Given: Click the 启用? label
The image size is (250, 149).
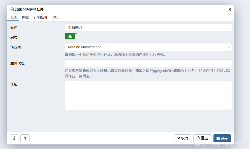Looking at the screenshot, I should tap(15, 37).
